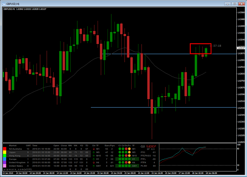247x177 pixels.
Task: Select the NZ-Australia market row label
Action: click(x=15, y=149)
